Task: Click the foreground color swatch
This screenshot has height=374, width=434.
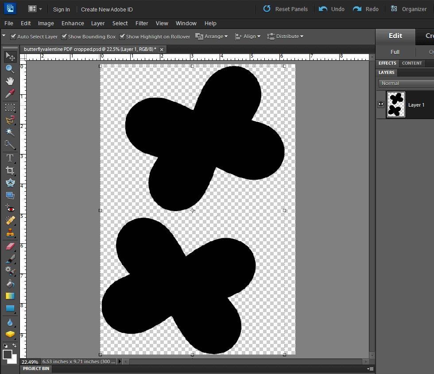Action: tap(8, 355)
